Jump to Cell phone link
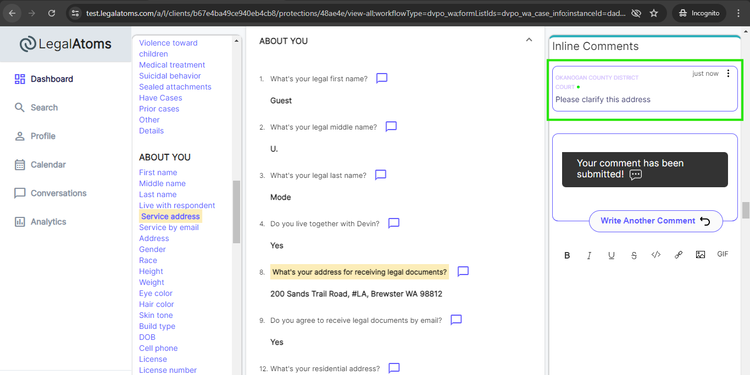 click(x=158, y=348)
